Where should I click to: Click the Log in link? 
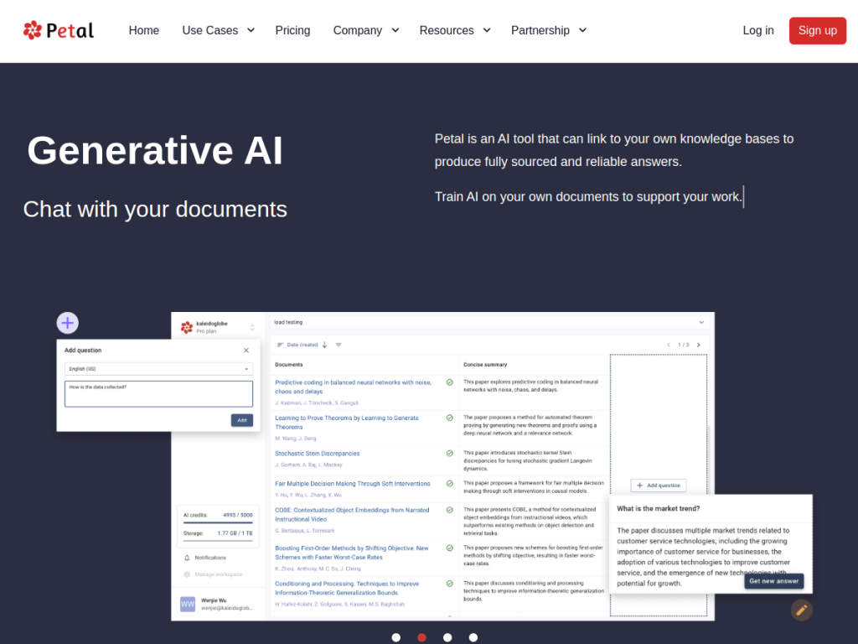[757, 31]
